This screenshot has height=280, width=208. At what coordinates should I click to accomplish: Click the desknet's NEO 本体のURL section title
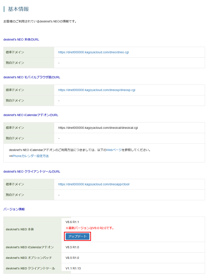[x=21, y=39]
